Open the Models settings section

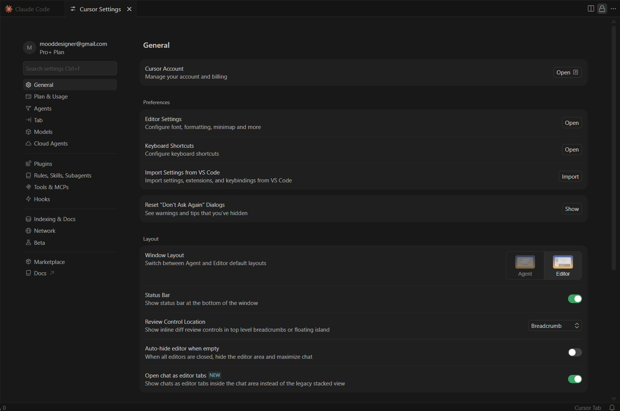point(43,132)
